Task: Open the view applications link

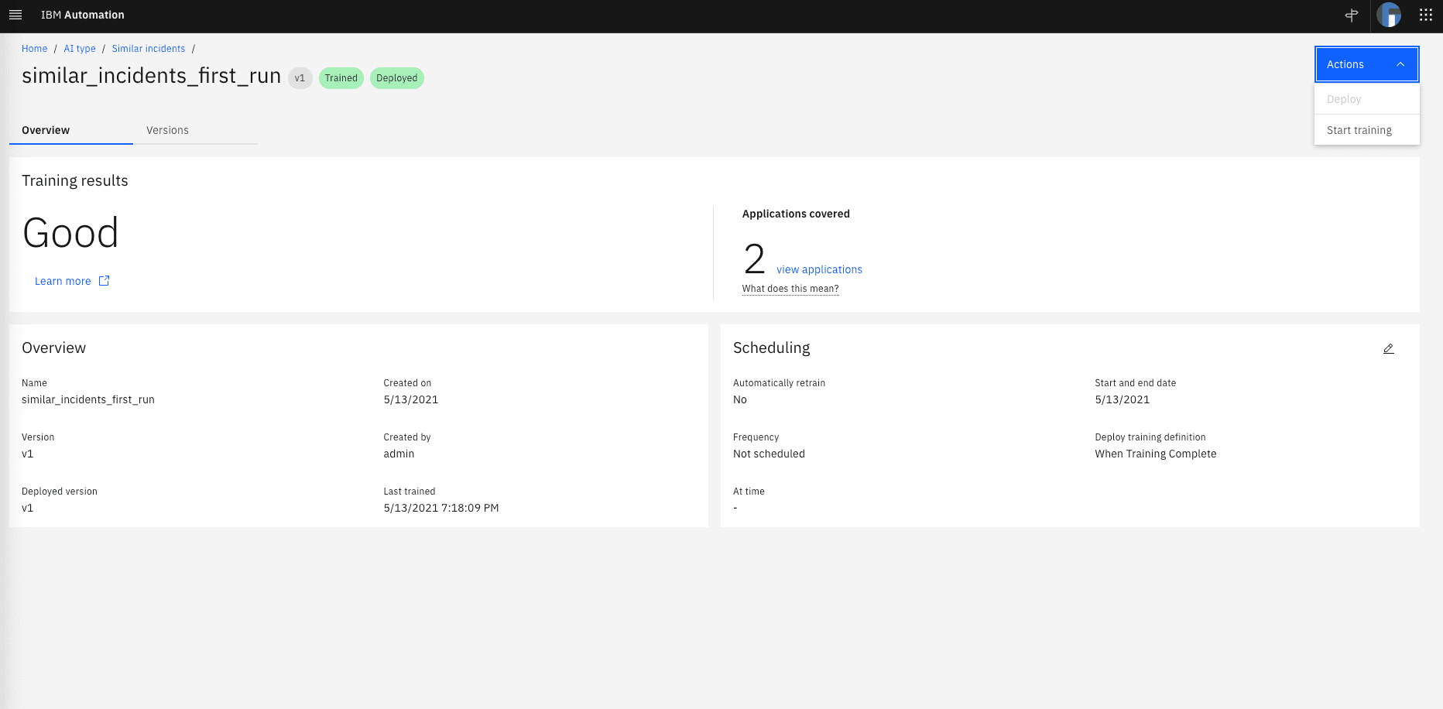Action: (819, 269)
